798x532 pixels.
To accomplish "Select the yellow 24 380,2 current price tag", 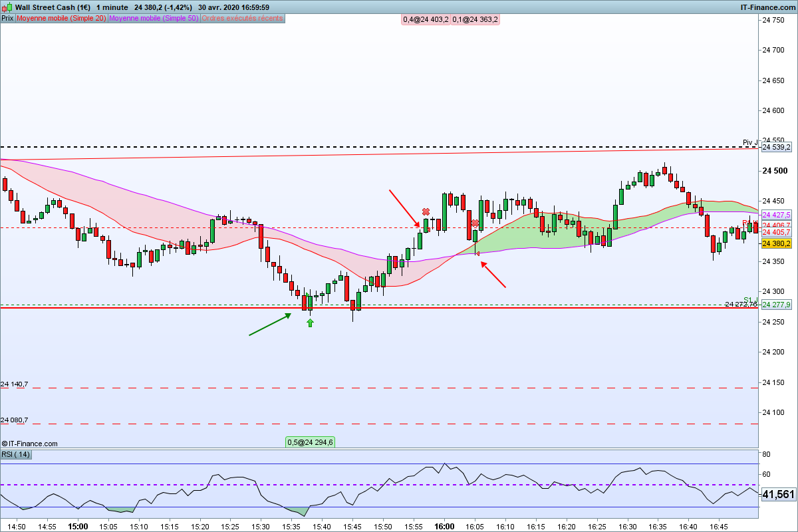I will click(776, 243).
